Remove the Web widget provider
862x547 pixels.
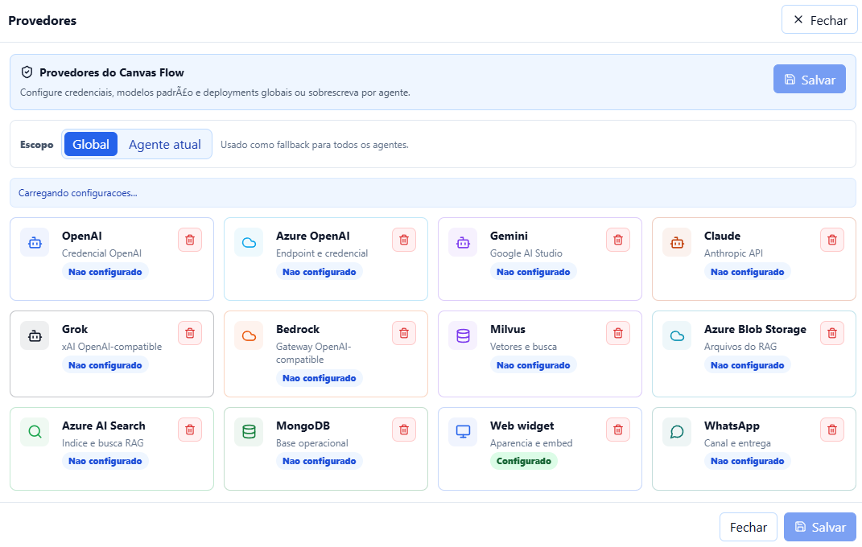pyautogui.click(x=618, y=430)
